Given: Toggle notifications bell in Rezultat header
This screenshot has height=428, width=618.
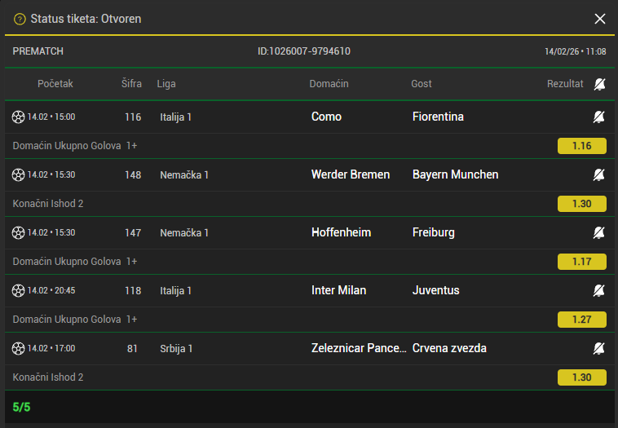Looking at the screenshot, I should click(x=600, y=84).
